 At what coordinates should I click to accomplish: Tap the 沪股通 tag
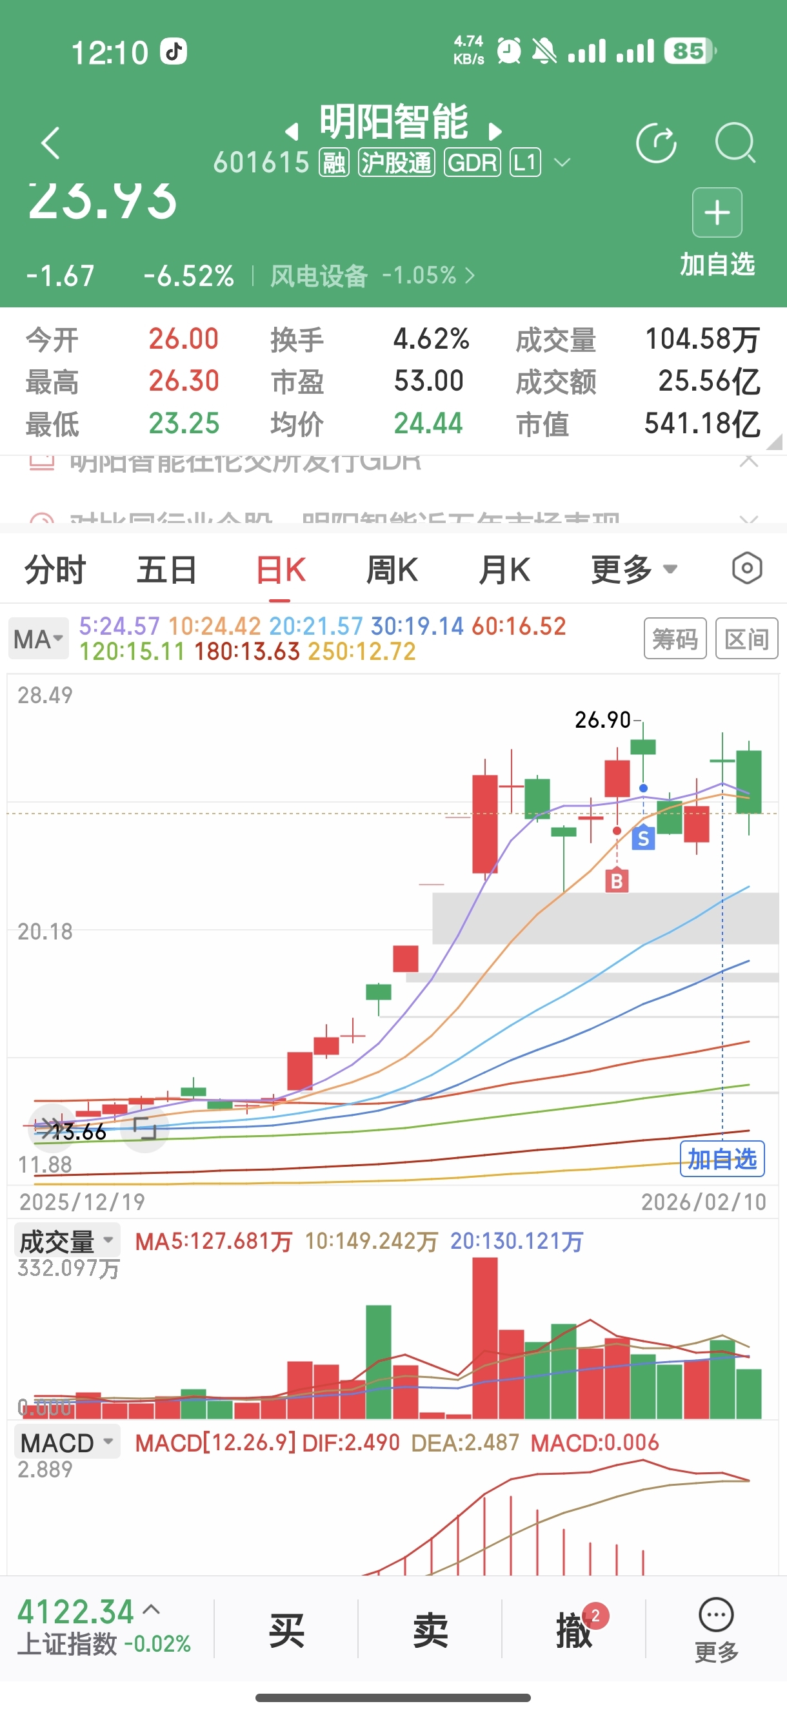[397, 163]
